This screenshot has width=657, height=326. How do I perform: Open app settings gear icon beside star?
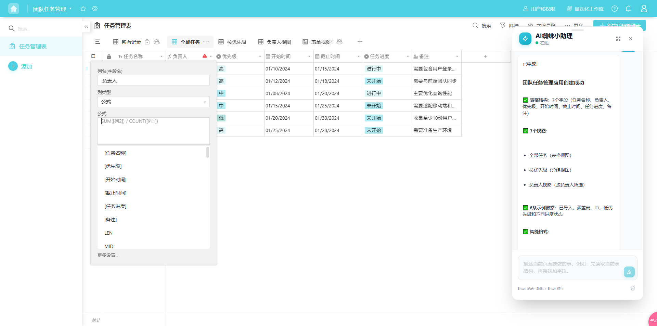click(95, 9)
